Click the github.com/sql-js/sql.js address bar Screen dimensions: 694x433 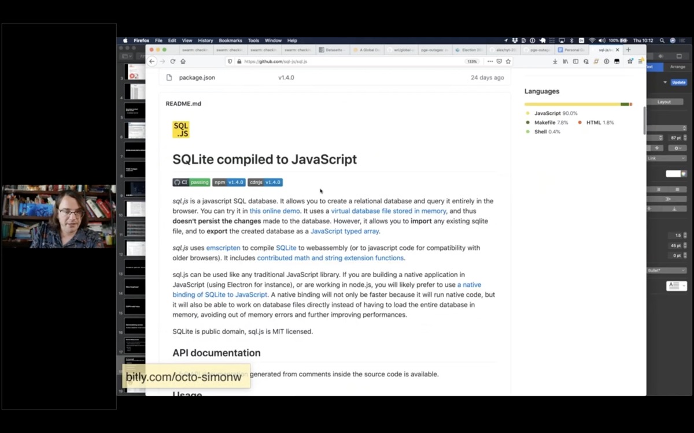pyautogui.click(x=344, y=61)
